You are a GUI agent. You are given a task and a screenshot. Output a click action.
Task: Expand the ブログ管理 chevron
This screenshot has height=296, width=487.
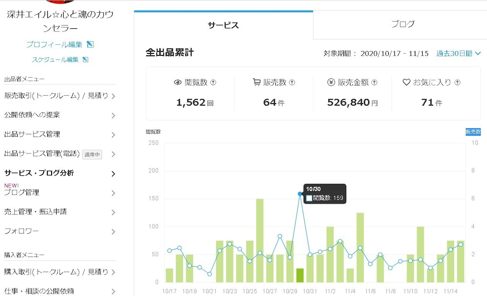tap(113, 193)
